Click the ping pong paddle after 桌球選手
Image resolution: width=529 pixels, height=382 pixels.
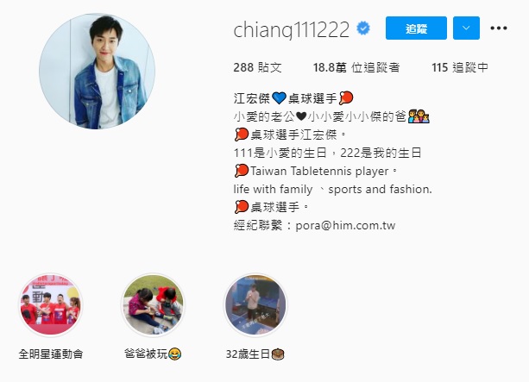tap(346, 98)
